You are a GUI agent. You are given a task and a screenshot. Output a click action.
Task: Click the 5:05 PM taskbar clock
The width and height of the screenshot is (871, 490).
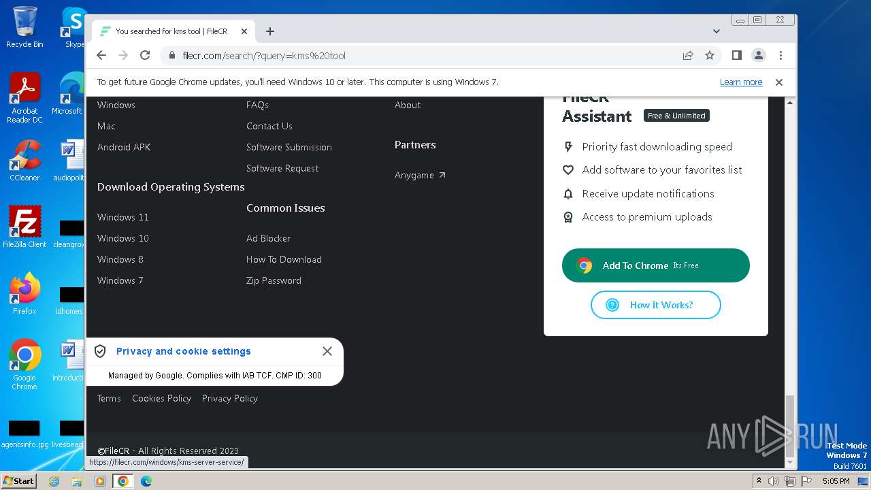tap(836, 481)
